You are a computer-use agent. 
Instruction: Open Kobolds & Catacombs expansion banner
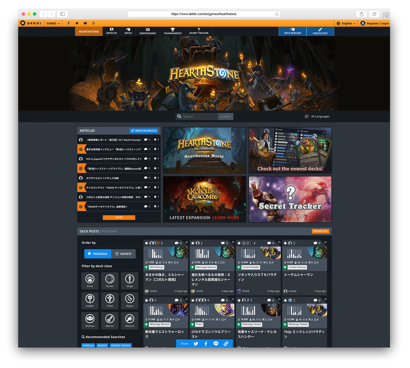click(x=204, y=199)
